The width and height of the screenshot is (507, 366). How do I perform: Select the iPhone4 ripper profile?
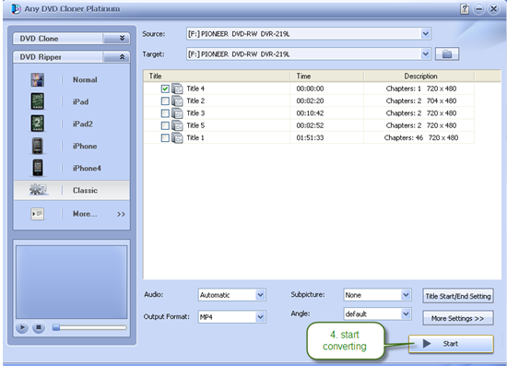pyautogui.click(x=72, y=168)
